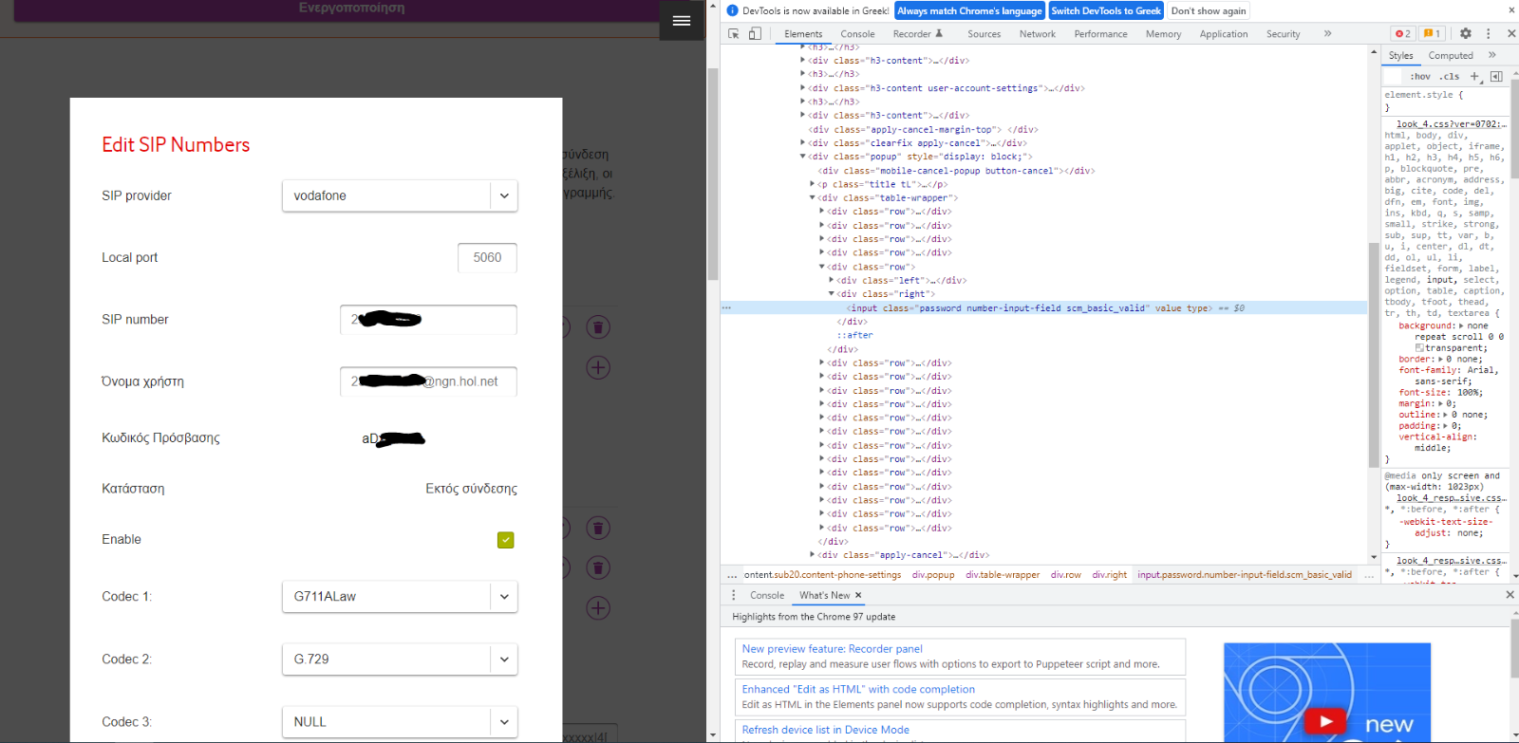The width and height of the screenshot is (1519, 743).
Task: Switch to the Console panel tab
Action: click(857, 34)
